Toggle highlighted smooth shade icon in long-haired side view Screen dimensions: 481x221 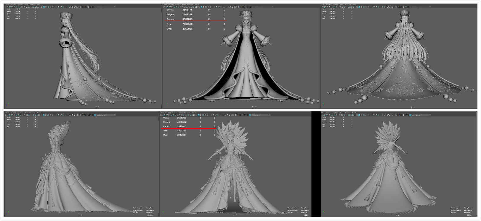tap(44, 7)
